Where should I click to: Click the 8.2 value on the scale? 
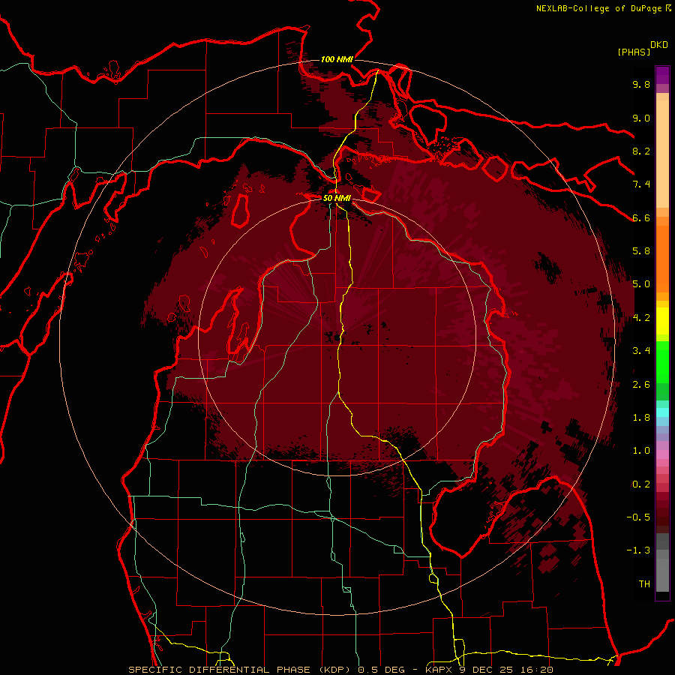pyautogui.click(x=641, y=151)
